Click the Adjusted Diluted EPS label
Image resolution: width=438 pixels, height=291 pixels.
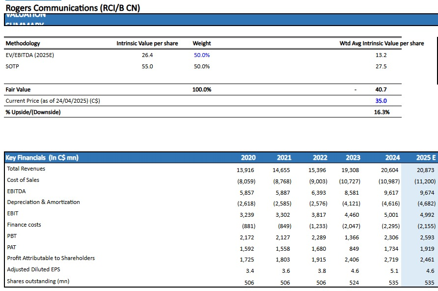click(x=33, y=269)
